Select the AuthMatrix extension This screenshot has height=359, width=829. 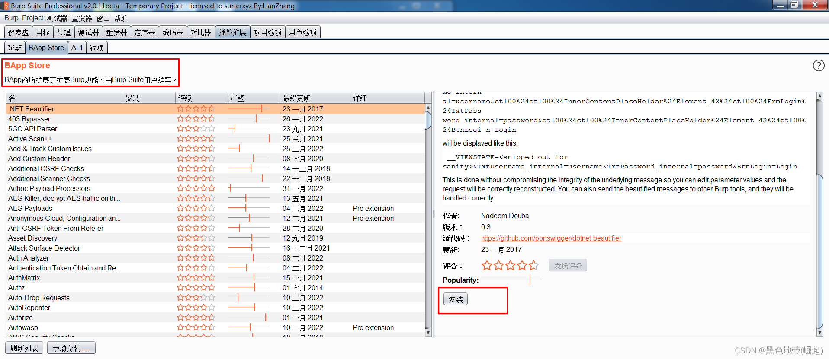pos(215,278)
